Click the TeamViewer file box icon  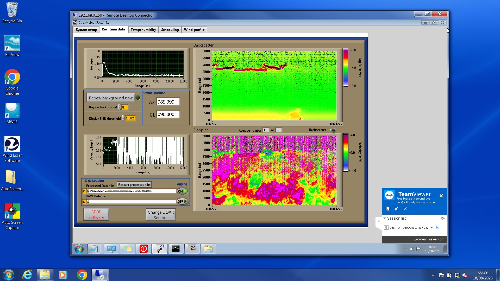[387, 209]
